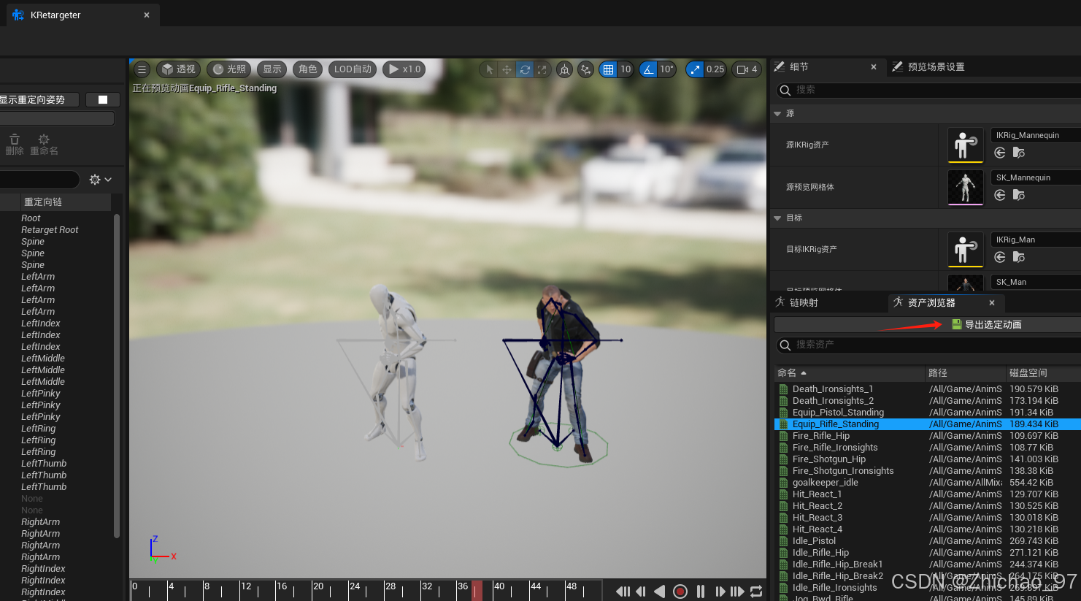This screenshot has height=601, width=1081.
Task: Activate the select mode arrow tool
Action: pyautogui.click(x=490, y=69)
